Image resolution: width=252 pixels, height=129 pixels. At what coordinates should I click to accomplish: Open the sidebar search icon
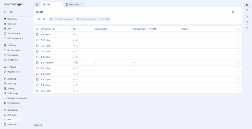click(x=5, y=12)
